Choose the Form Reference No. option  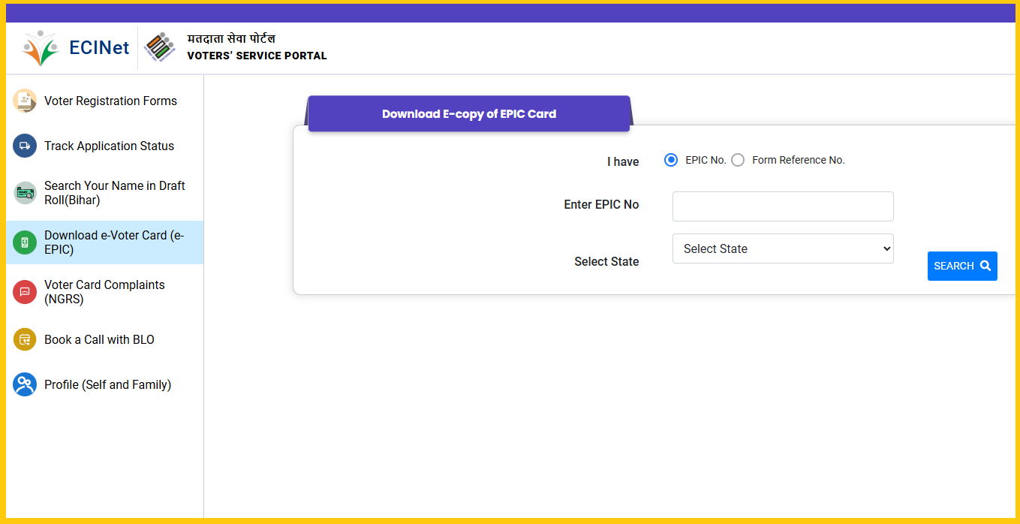coord(738,160)
